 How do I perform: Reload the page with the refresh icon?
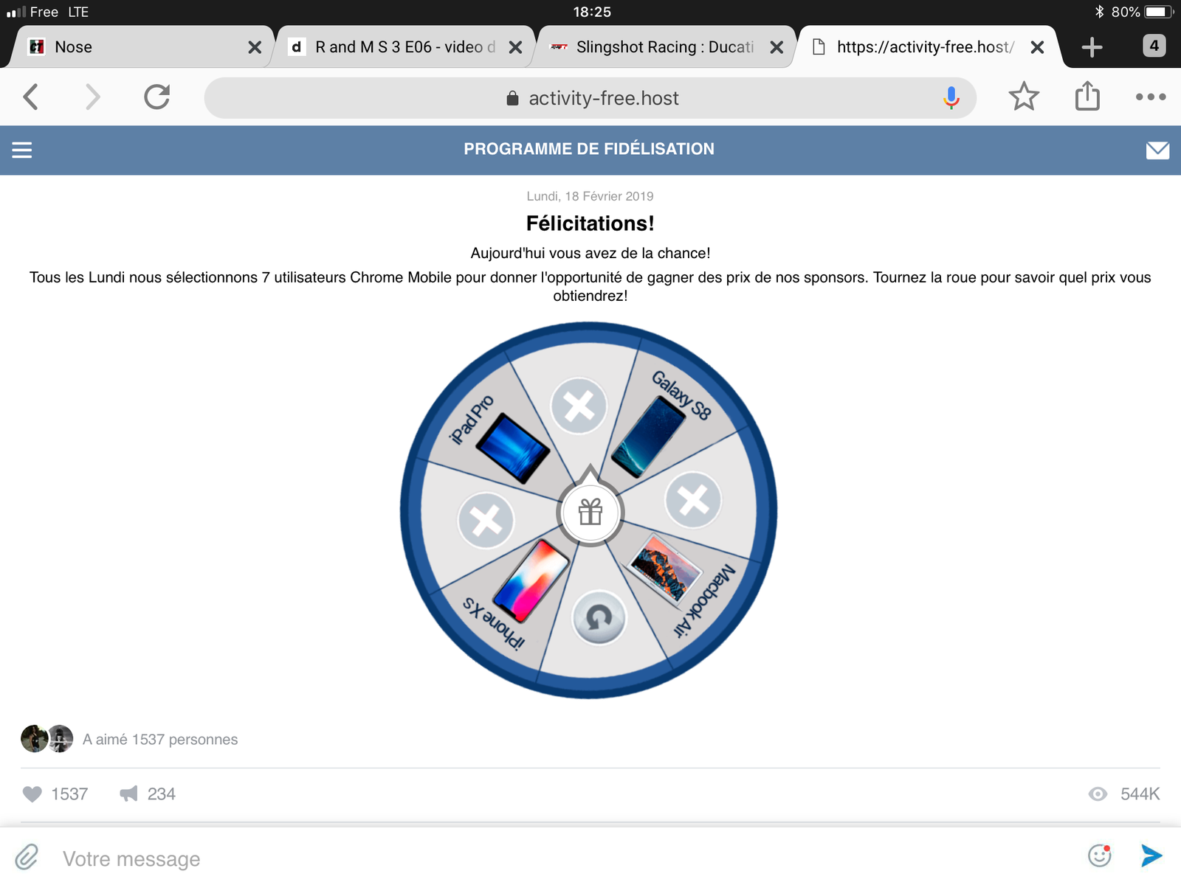pyautogui.click(x=156, y=97)
